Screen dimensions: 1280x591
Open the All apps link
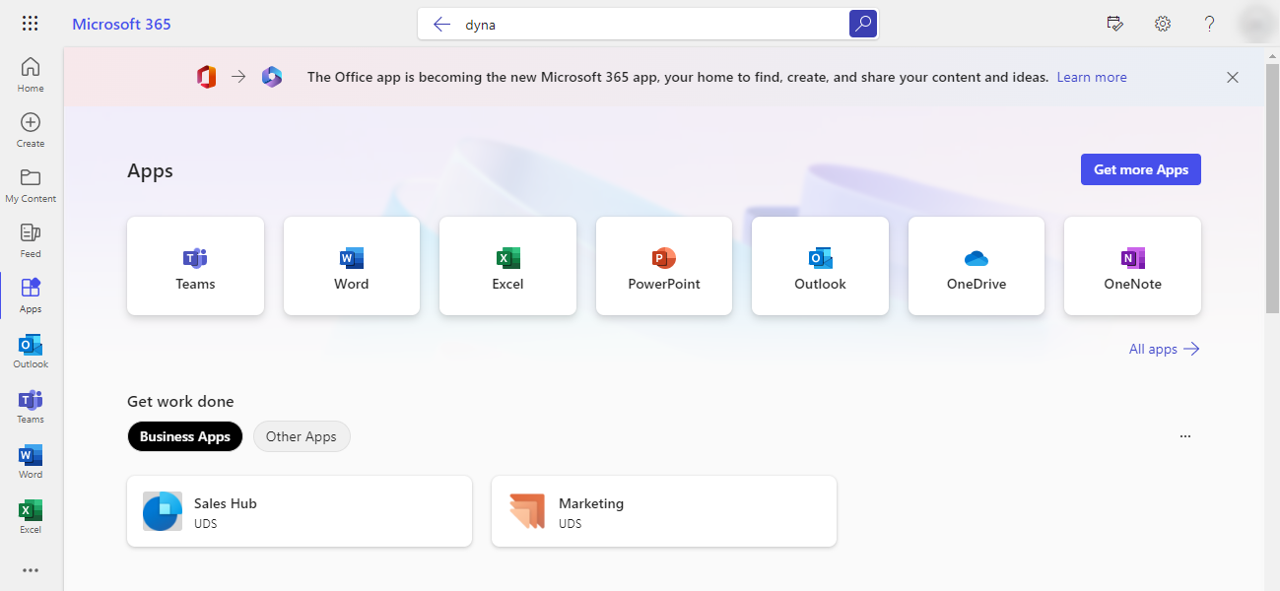tap(1165, 349)
